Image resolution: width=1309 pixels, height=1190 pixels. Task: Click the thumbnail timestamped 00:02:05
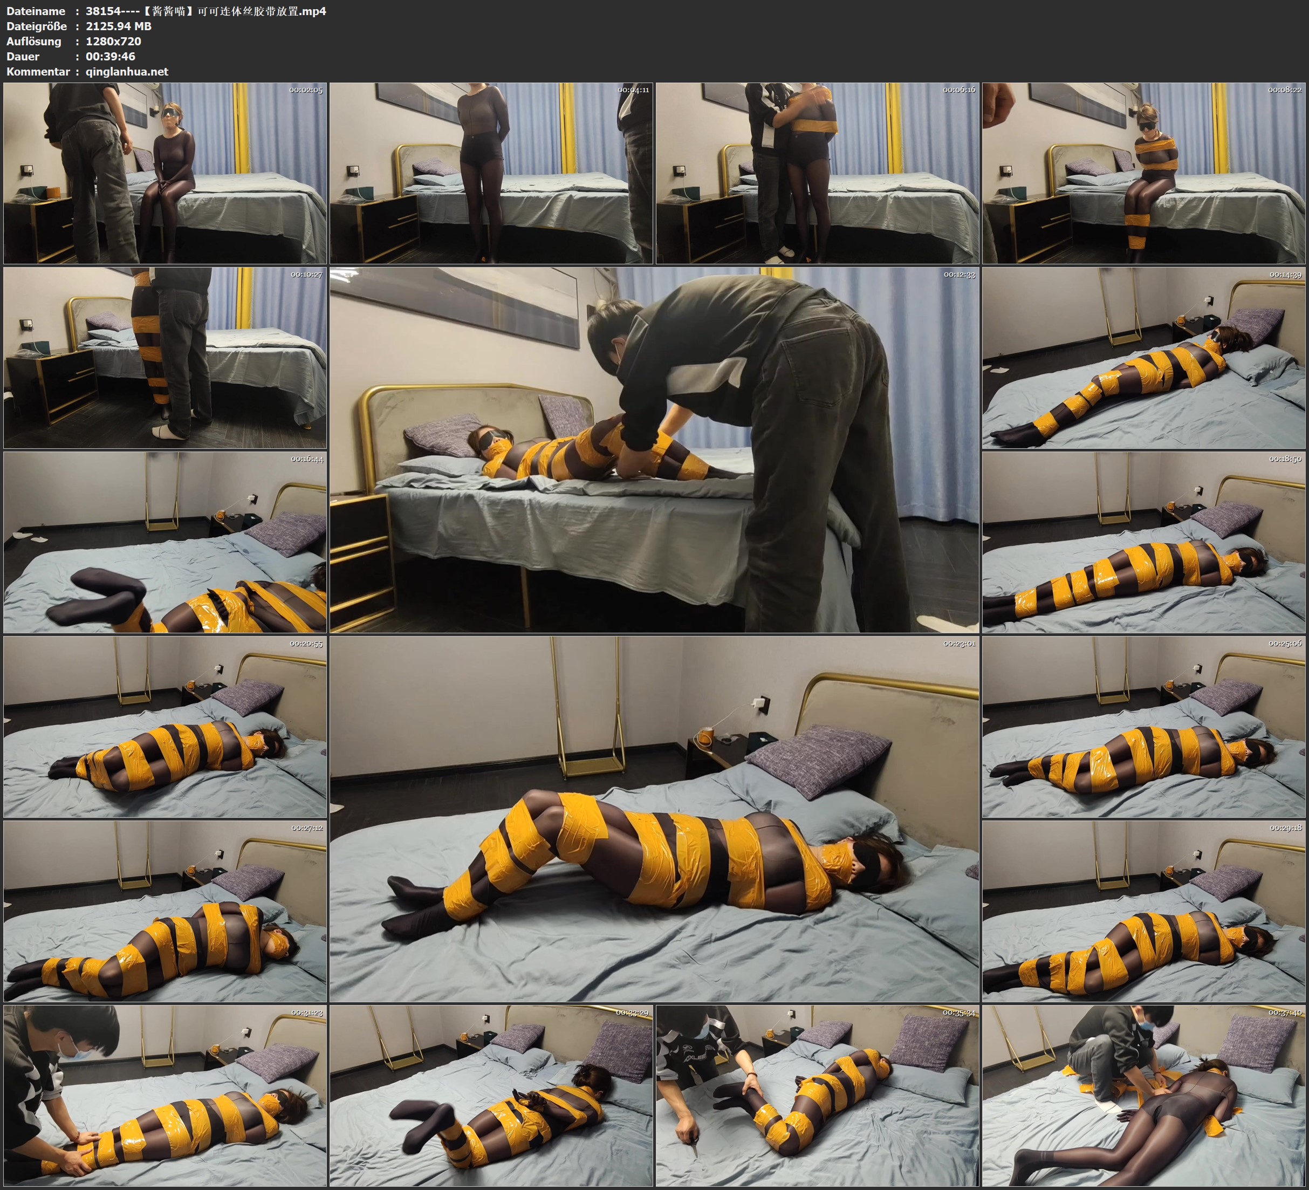point(165,173)
